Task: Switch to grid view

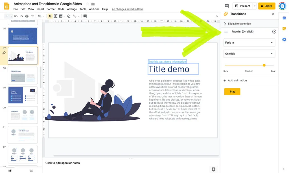Action: click(31, 170)
